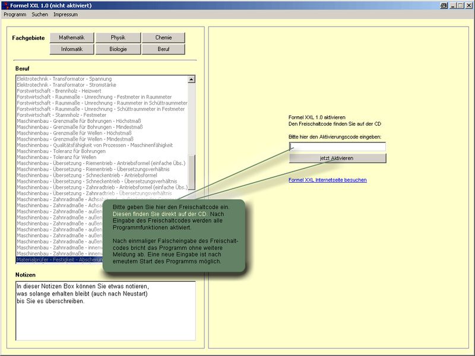Screen dimensions: 475x356
Task: Open the Informatik subject area
Action: coord(71,49)
